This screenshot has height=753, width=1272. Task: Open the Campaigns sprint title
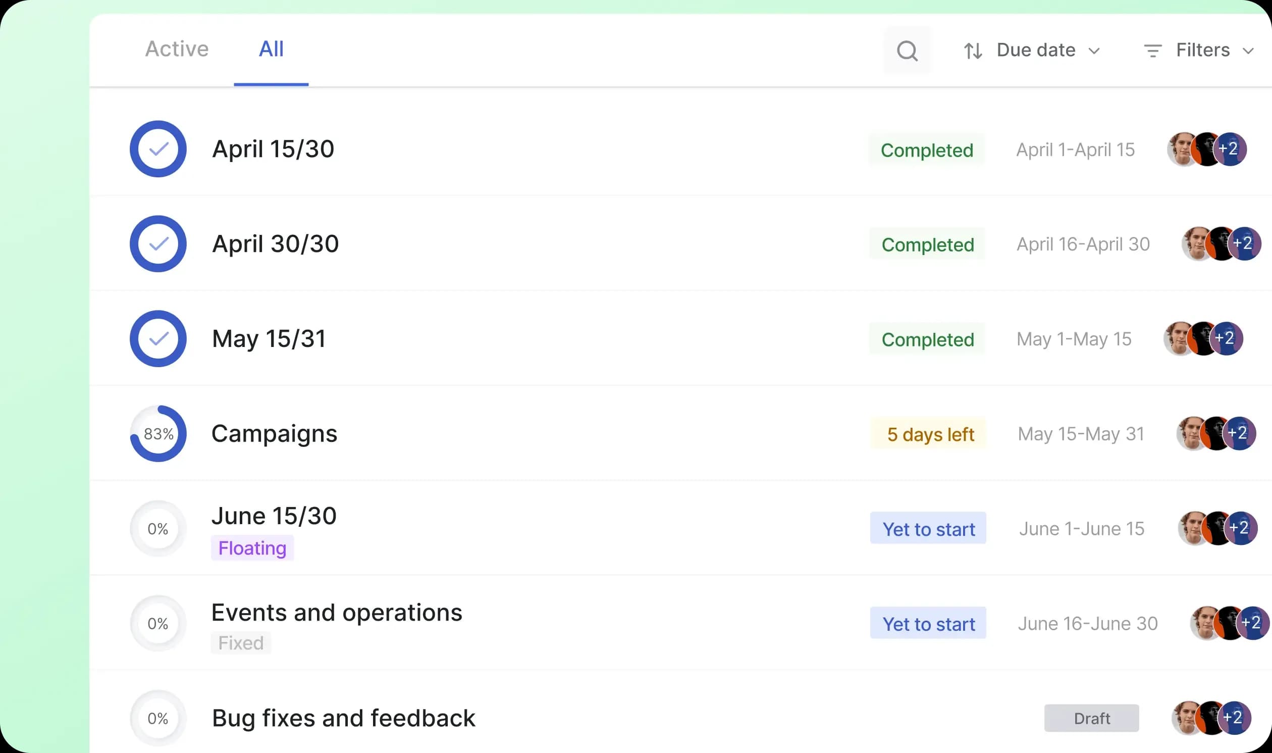274,434
